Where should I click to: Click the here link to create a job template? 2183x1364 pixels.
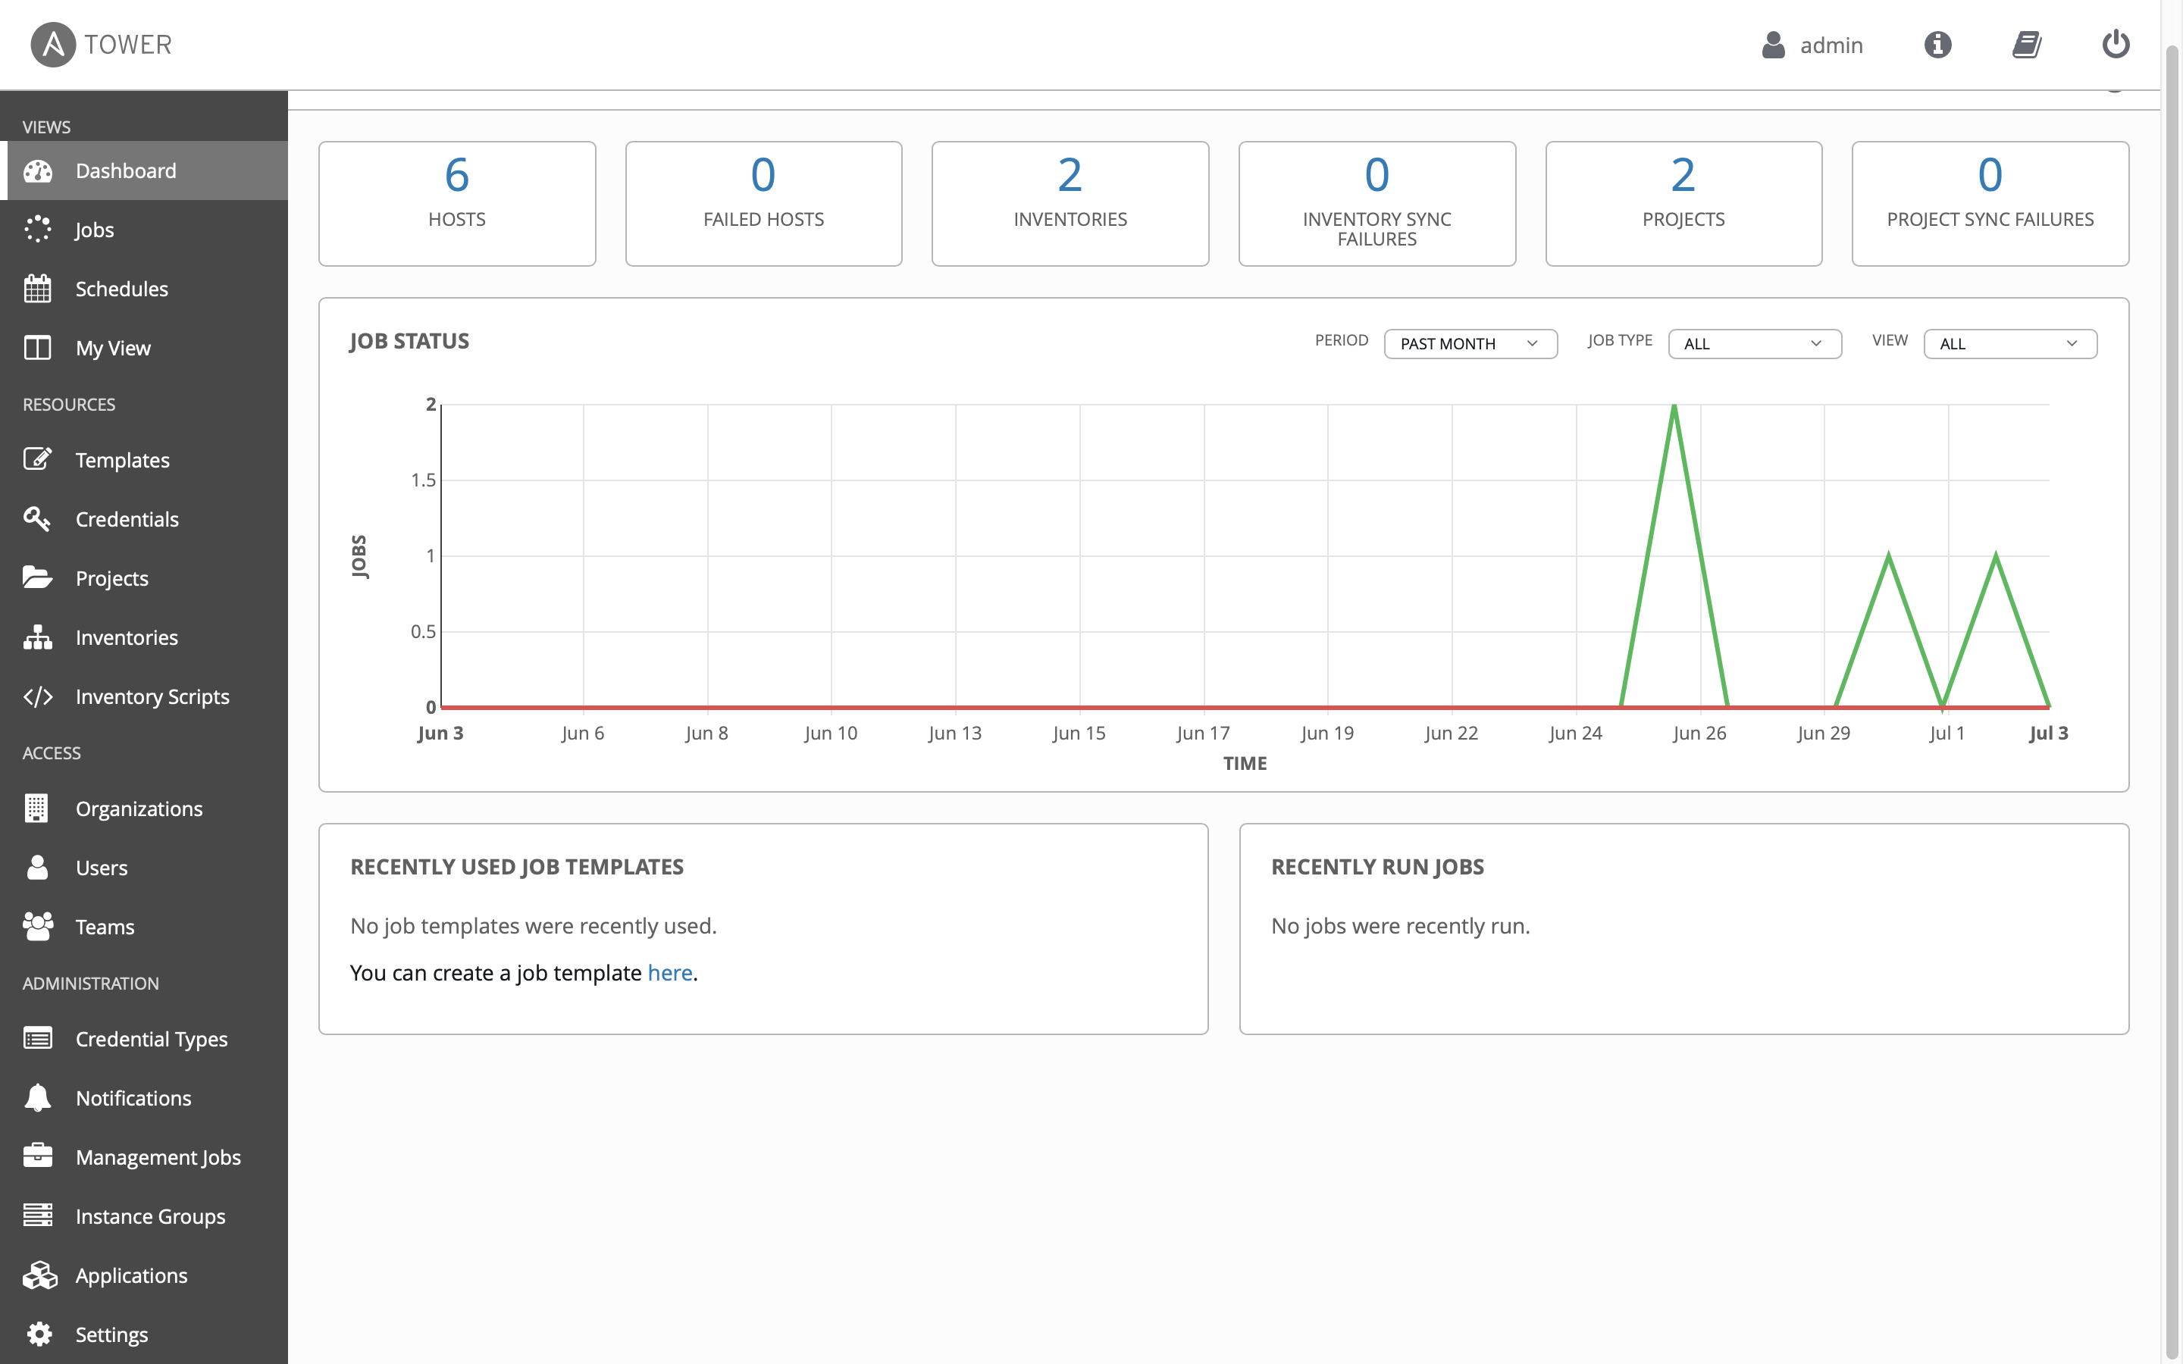coord(669,972)
